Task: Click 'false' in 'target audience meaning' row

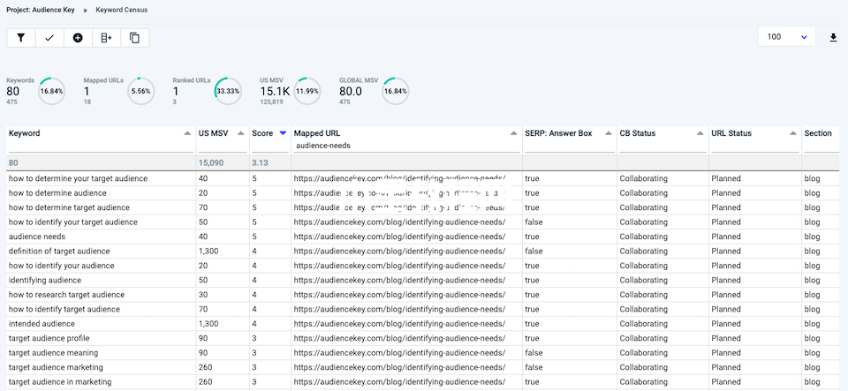Action: point(534,353)
